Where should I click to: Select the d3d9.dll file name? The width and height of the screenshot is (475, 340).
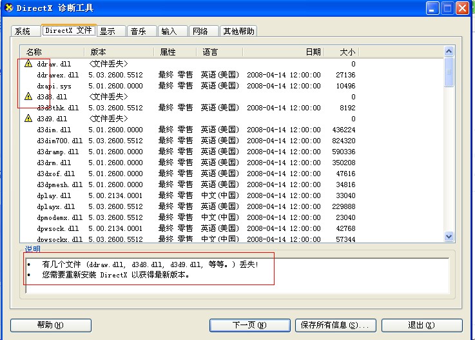point(52,119)
